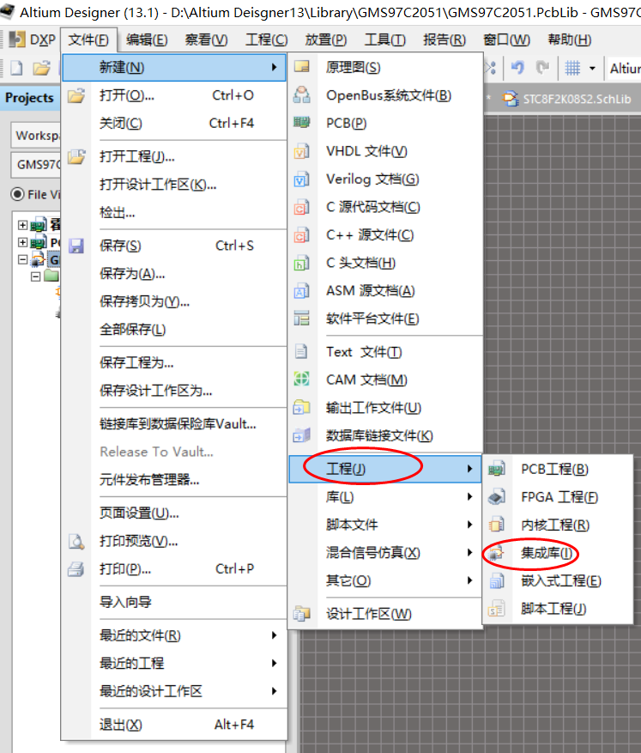Expand the 最近的工程 submenu

coord(175,663)
